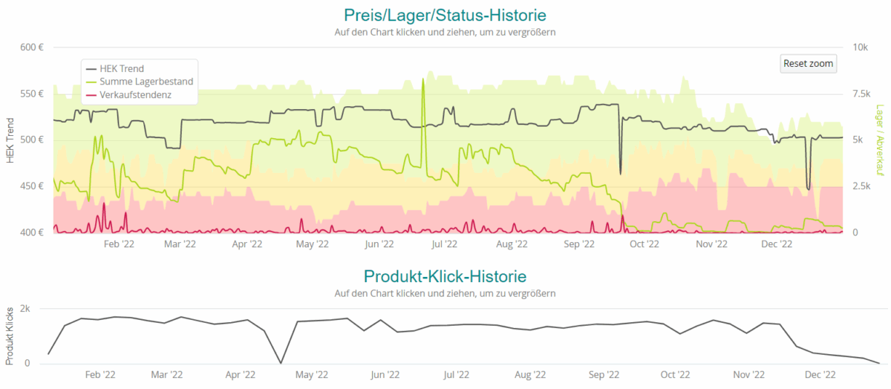Click the Oct '22 label on click-history chart
This screenshot has height=389, width=891.
point(675,374)
